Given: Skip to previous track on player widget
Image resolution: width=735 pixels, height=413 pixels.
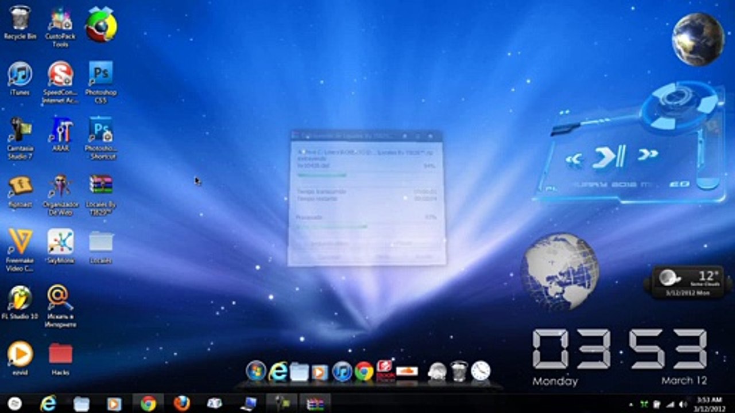Looking at the screenshot, I should pos(573,158).
